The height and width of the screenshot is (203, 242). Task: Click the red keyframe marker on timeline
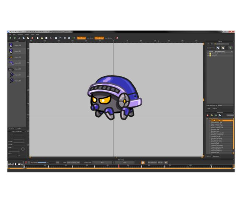(x=119, y=166)
